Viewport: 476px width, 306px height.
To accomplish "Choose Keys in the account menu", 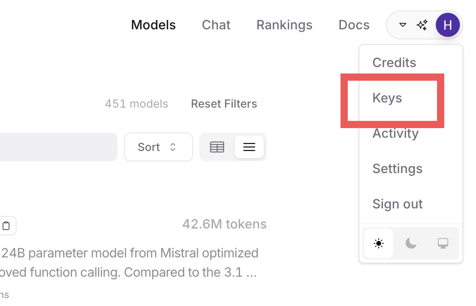I will (x=387, y=98).
